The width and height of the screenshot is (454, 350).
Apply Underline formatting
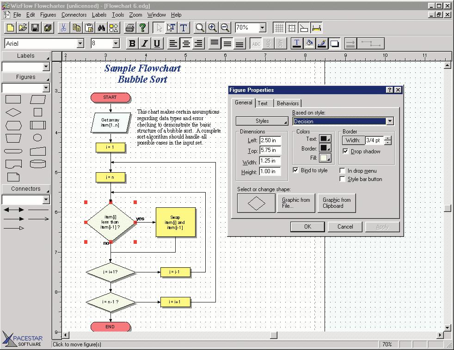pyautogui.click(x=157, y=44)
